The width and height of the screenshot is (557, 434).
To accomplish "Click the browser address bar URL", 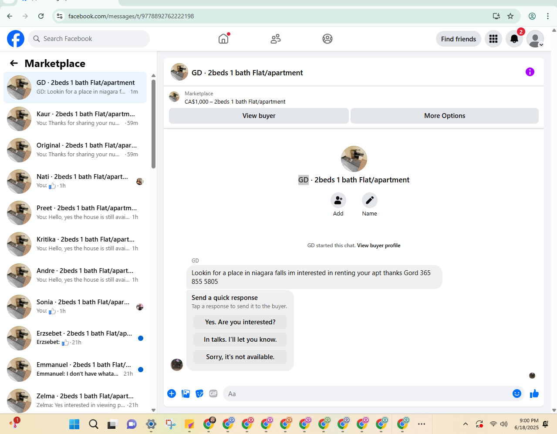I will tap(131, 16).
